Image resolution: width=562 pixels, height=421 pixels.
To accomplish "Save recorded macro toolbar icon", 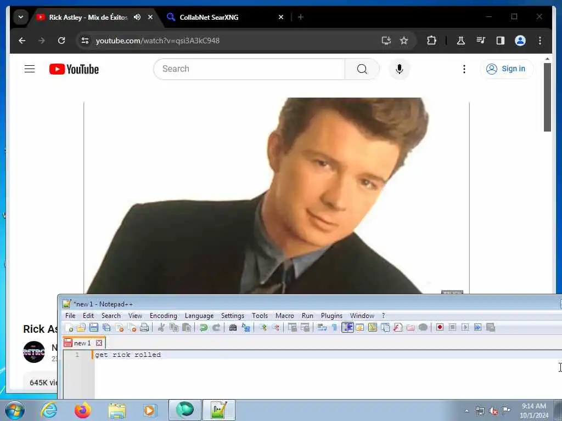I will pyautogui.click(x=490, y=327).
